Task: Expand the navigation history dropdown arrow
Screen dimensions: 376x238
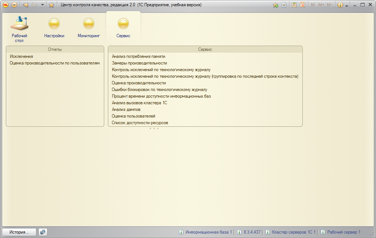Action: 43,5
